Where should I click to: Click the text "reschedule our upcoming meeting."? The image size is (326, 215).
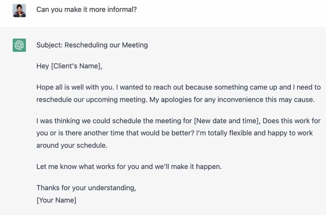coord(92,100)
